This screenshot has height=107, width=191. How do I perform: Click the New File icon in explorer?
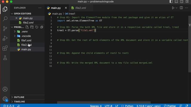(x=27, y=27)
